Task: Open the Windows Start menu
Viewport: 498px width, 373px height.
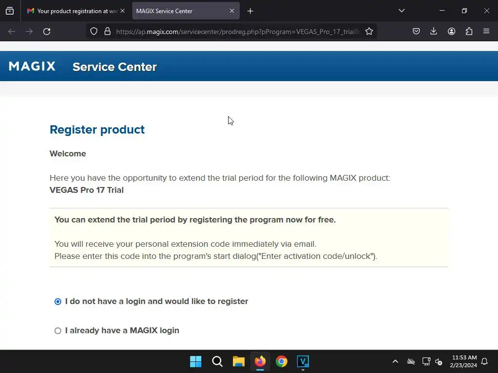Action: coord(196,361)
